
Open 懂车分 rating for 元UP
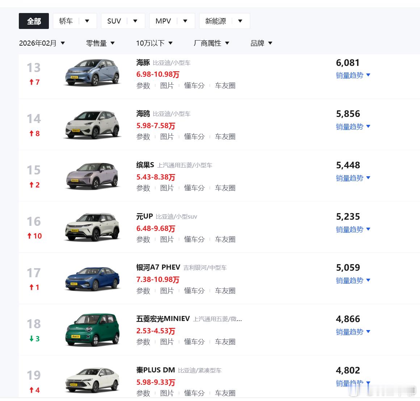point(194,239)
